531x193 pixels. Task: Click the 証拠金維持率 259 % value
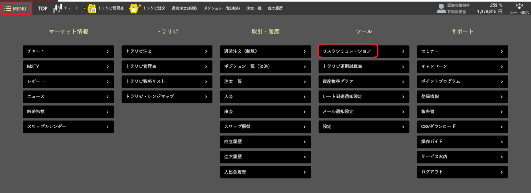click(496, 5)
